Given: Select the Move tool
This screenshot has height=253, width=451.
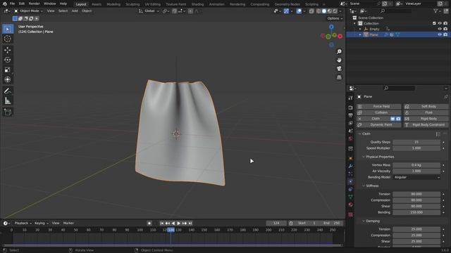Looking at the screenshot, I should tap(8, 50).
